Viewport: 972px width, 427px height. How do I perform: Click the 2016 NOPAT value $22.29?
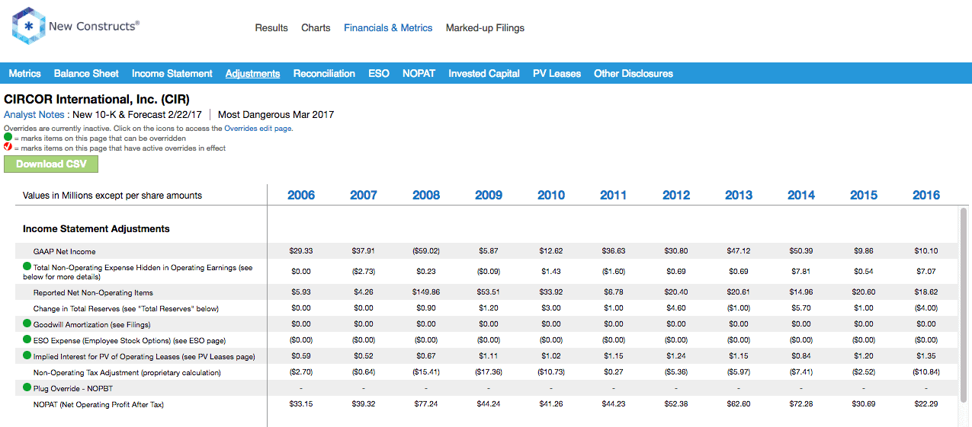click(926, 404)
